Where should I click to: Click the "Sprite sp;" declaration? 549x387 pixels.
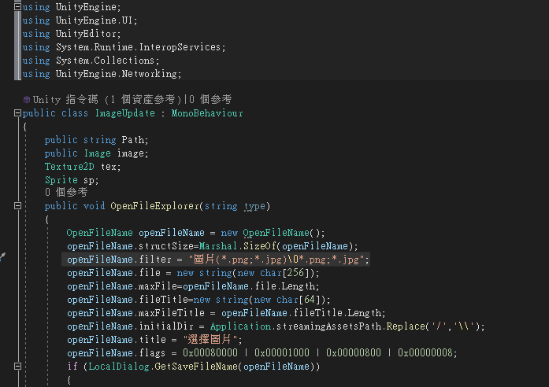tap(72, 180)
